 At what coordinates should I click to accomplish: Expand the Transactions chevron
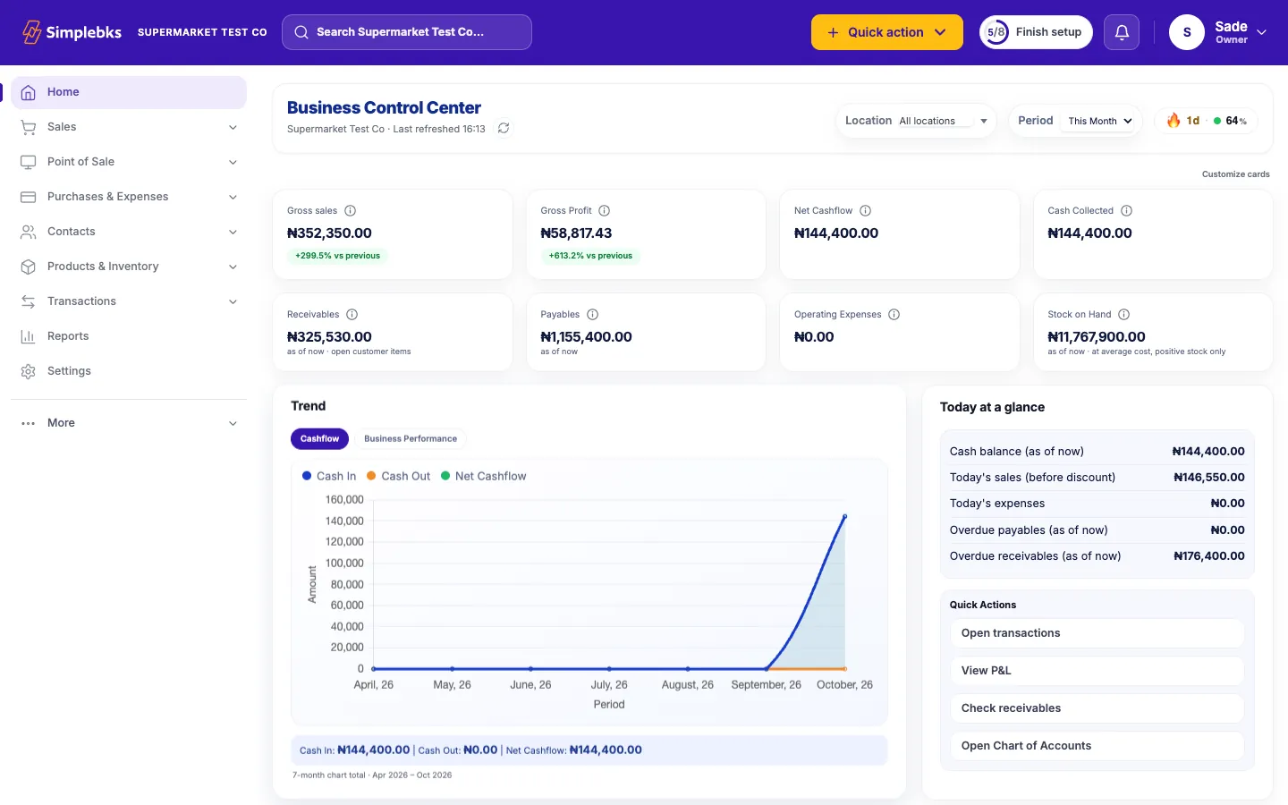pyautogui.click(x=233, y=301)
